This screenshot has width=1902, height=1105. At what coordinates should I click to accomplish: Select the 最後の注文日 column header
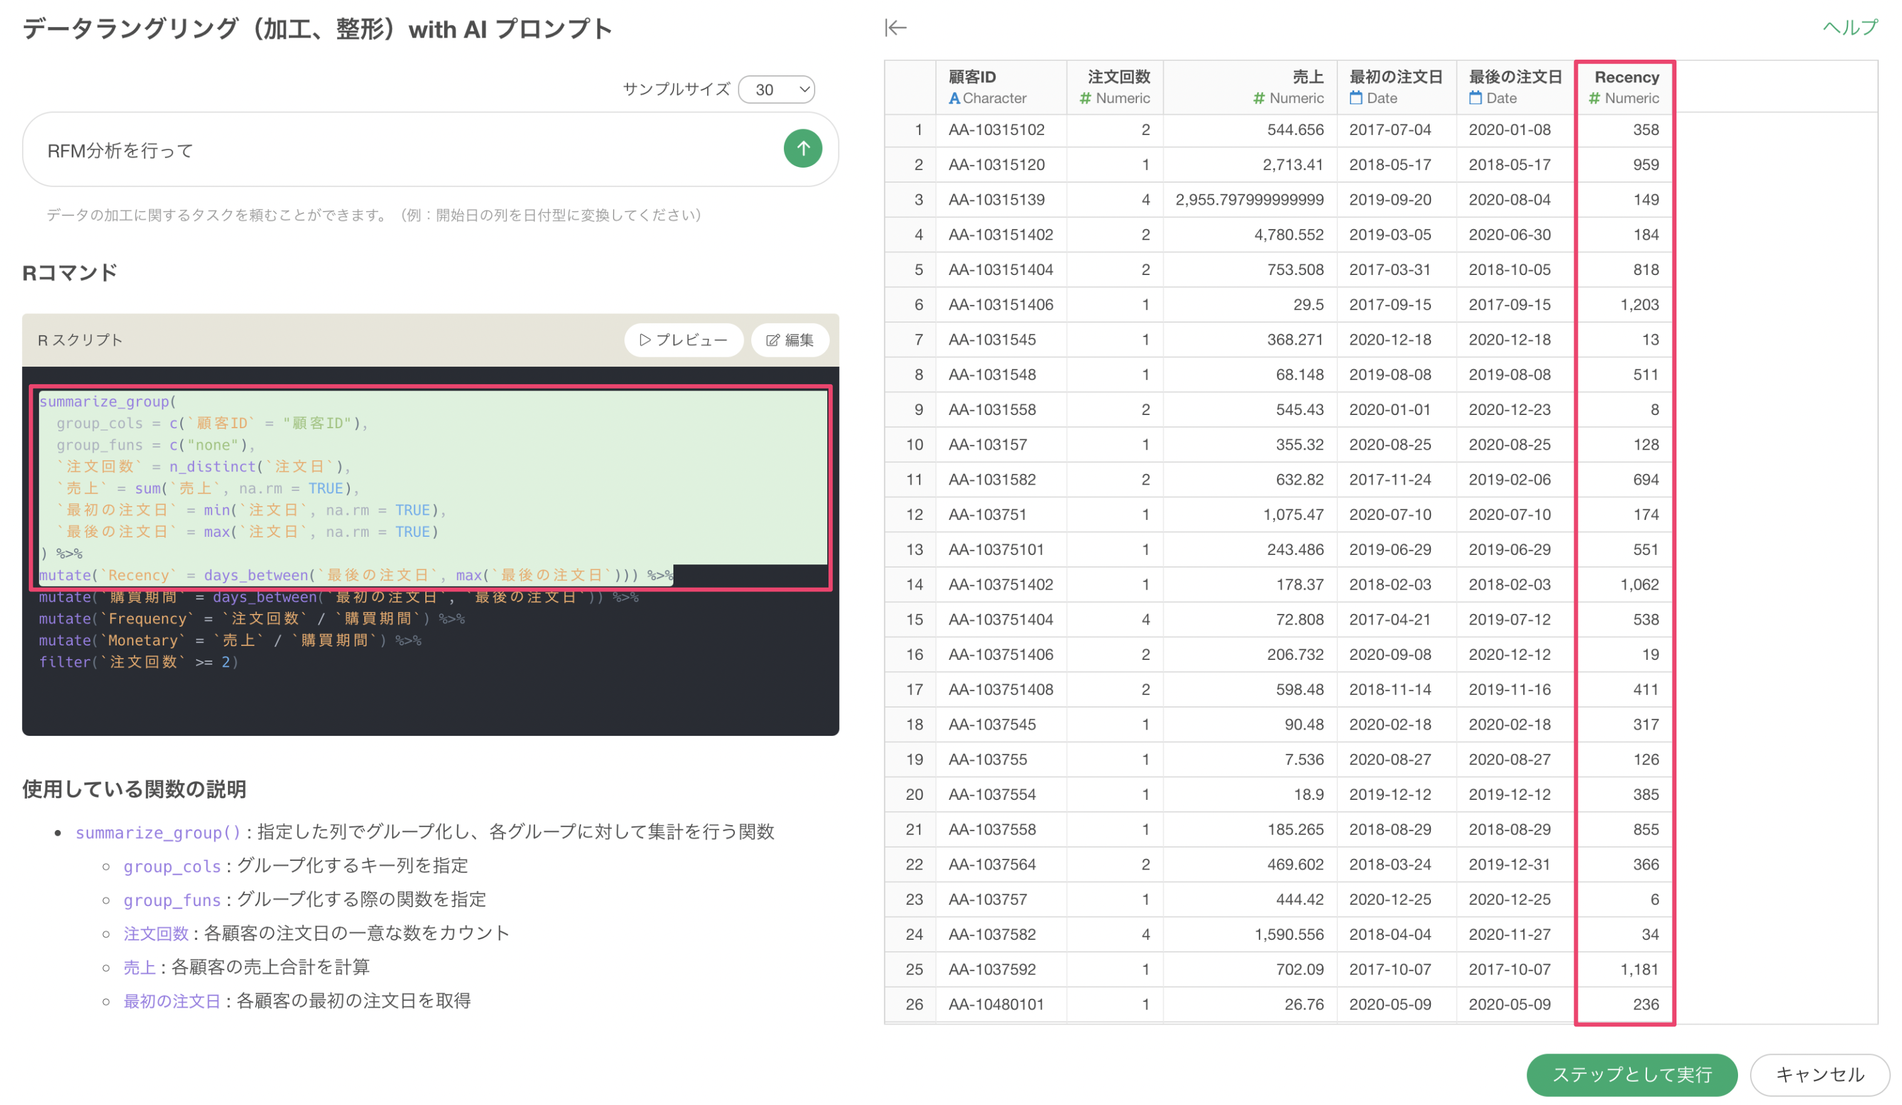pos(1516,87)
